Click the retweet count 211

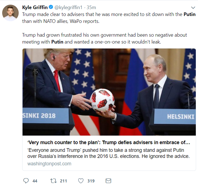pos(63,181)
